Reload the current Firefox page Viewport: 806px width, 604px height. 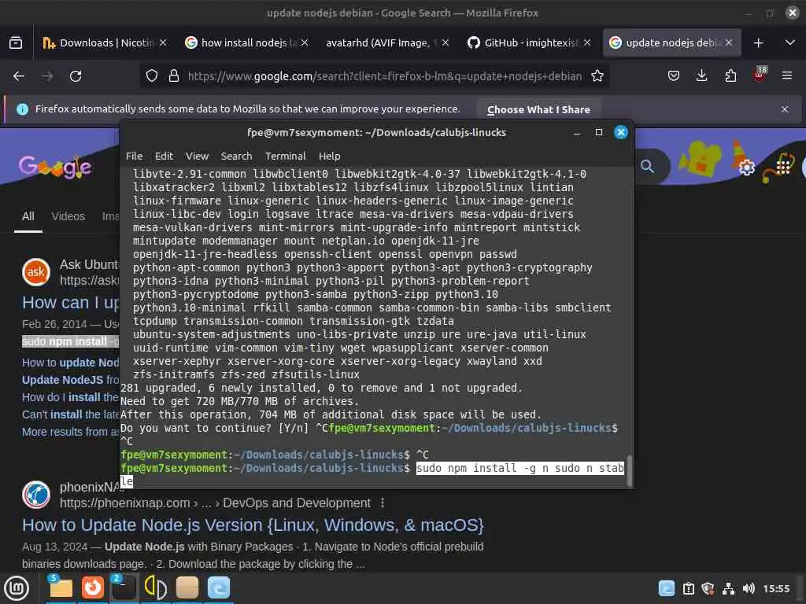[x=76, y=76]
